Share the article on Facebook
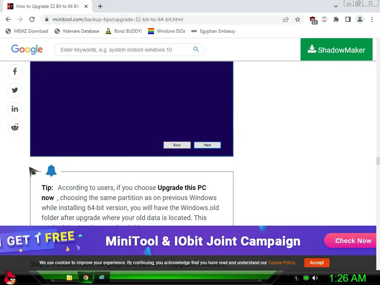The image size is (380, 285). point(15,72)
